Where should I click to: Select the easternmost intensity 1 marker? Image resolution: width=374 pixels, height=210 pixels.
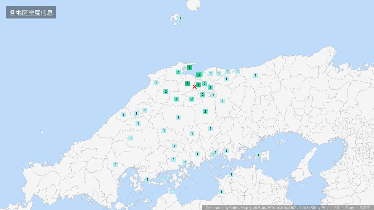(258, 155)
